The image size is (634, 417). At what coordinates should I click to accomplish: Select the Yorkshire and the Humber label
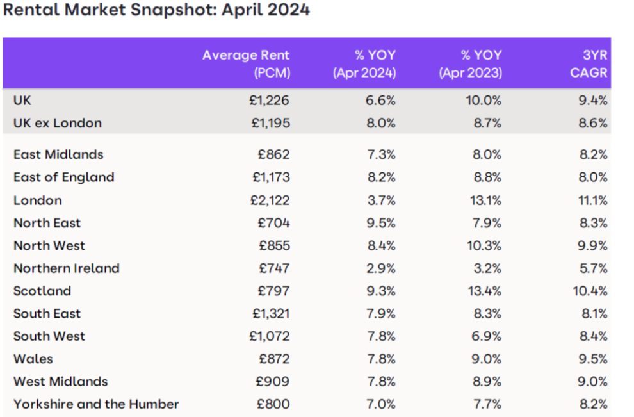96,404
